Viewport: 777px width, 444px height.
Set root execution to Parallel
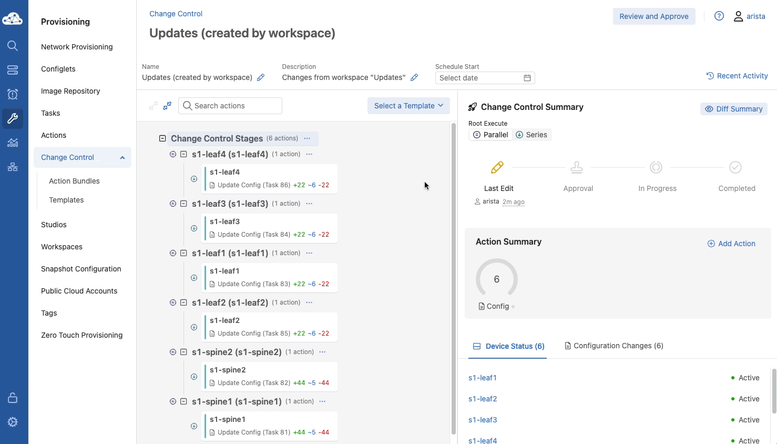tap(491, 135)
